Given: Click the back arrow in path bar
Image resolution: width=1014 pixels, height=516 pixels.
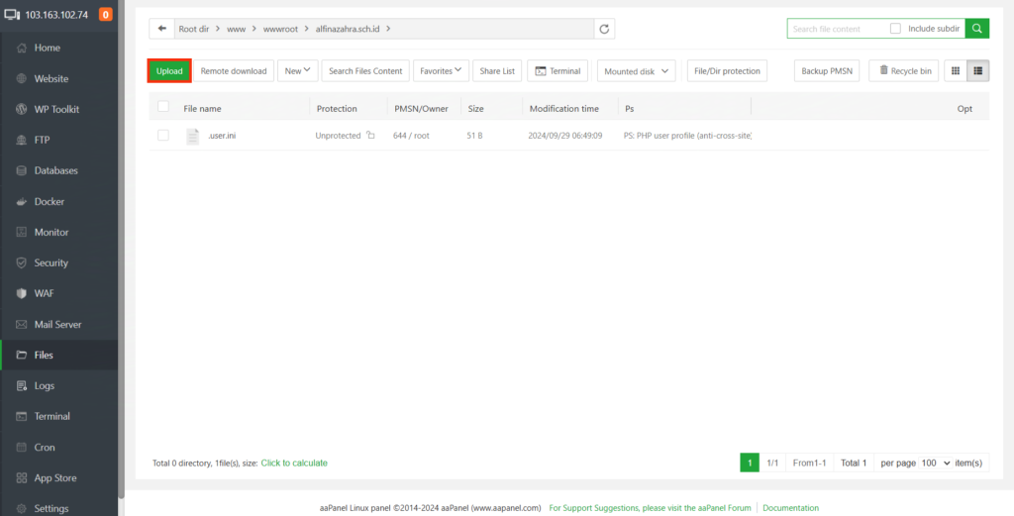Looking at the screenshot, I should tap(162, 29).
